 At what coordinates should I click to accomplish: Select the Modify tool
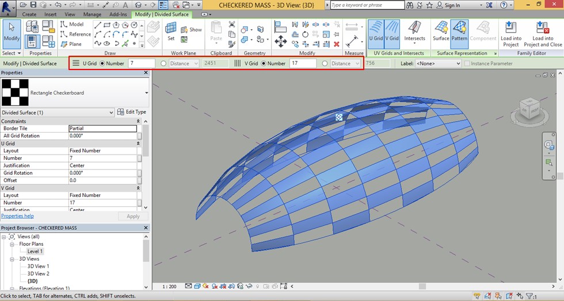click(x=12, y=34)
